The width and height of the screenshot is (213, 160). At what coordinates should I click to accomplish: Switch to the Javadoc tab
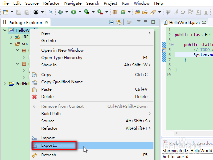202,143
